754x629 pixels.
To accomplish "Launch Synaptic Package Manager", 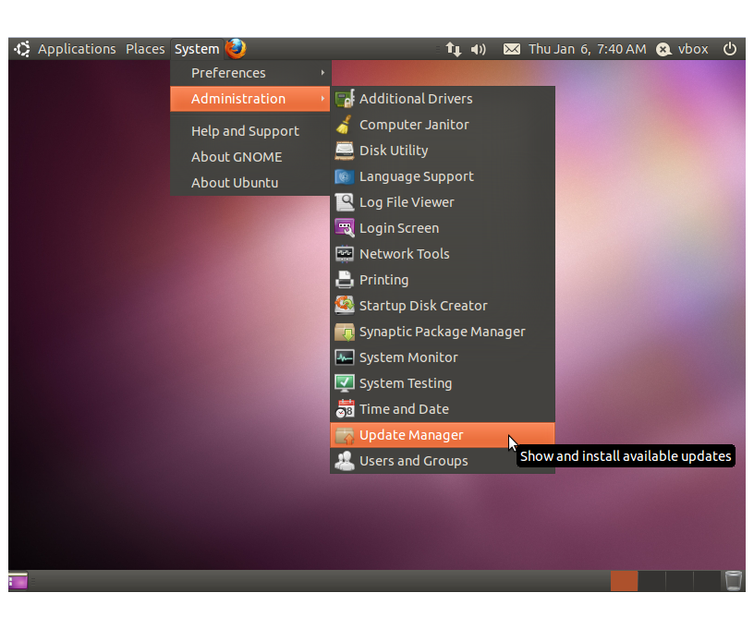I will tap(443, 332).
